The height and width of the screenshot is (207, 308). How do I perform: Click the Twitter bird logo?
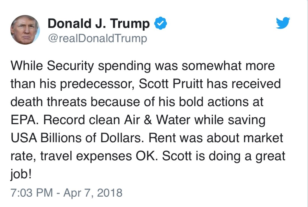point(283,23)
